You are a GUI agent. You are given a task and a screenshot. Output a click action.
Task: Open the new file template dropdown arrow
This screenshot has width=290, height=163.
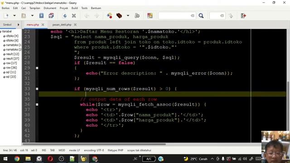(x=14, y=16)
